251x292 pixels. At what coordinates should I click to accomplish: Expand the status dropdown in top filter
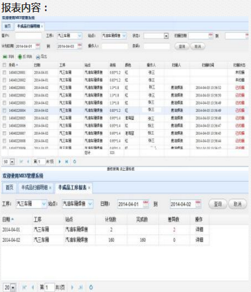(x=166, y=36)
